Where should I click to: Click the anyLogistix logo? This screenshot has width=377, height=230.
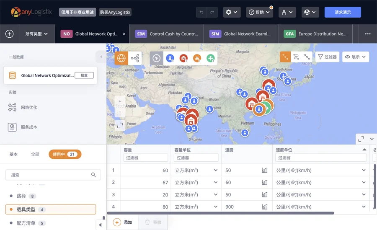31,12
